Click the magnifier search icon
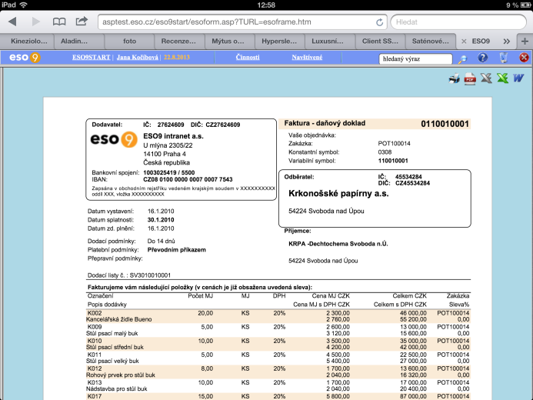This screenshot has height=400, width=533. coord(463,58)
